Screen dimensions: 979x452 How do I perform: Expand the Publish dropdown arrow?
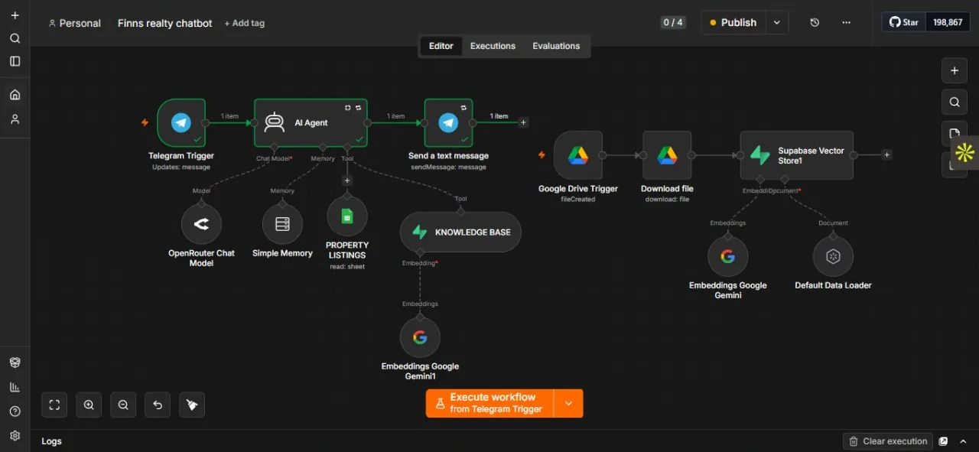click(777, 23)
